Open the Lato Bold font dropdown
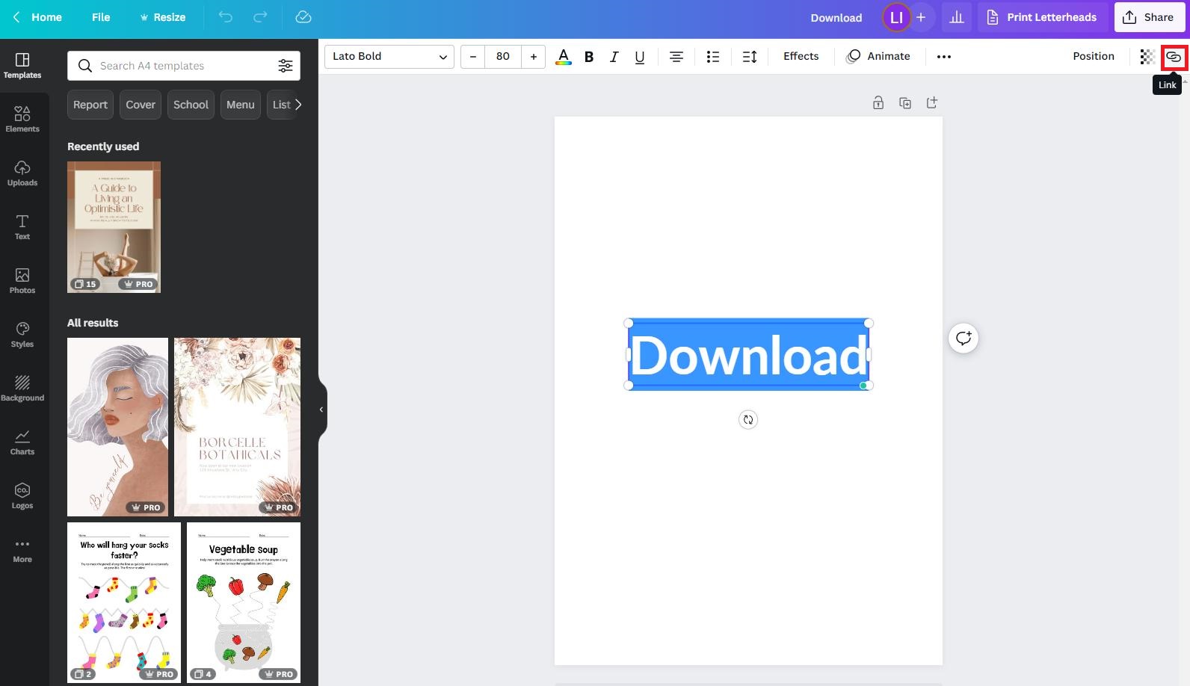Screen dimensions: 1190x686 (x=389, y=57)
